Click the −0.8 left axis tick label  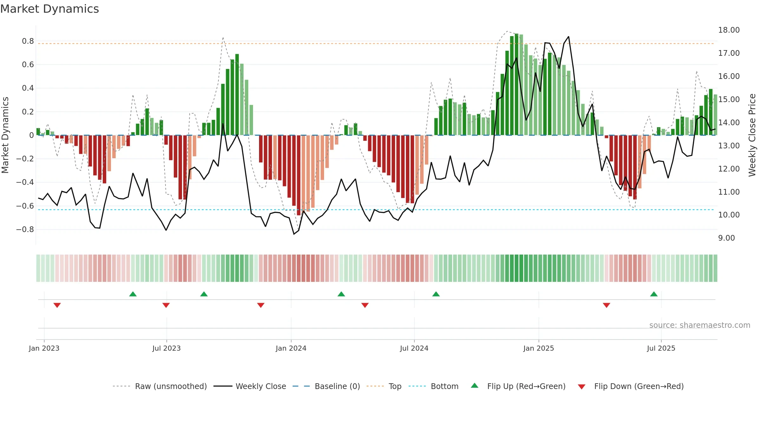pyautogui.click(x=25, y=229)
